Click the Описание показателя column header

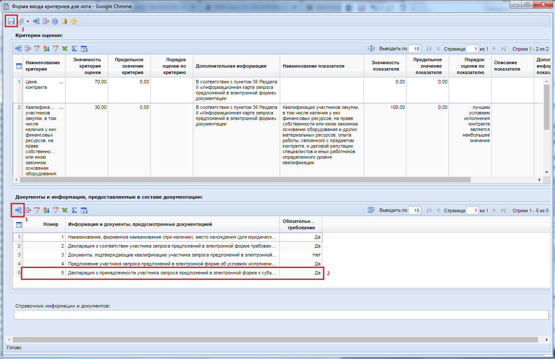(513, 66)
